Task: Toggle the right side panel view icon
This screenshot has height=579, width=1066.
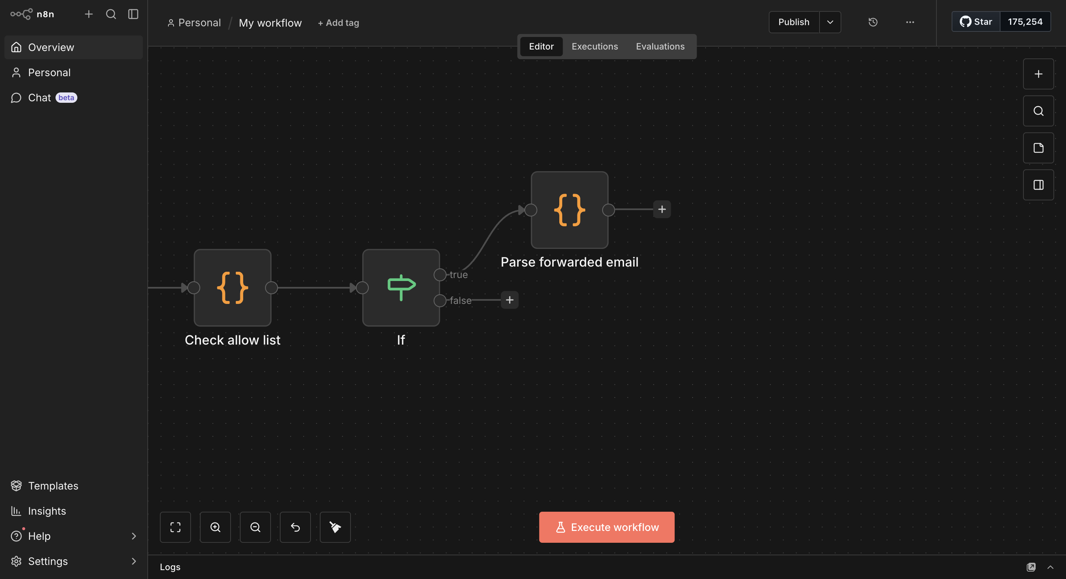Action: pos(1038,185)
